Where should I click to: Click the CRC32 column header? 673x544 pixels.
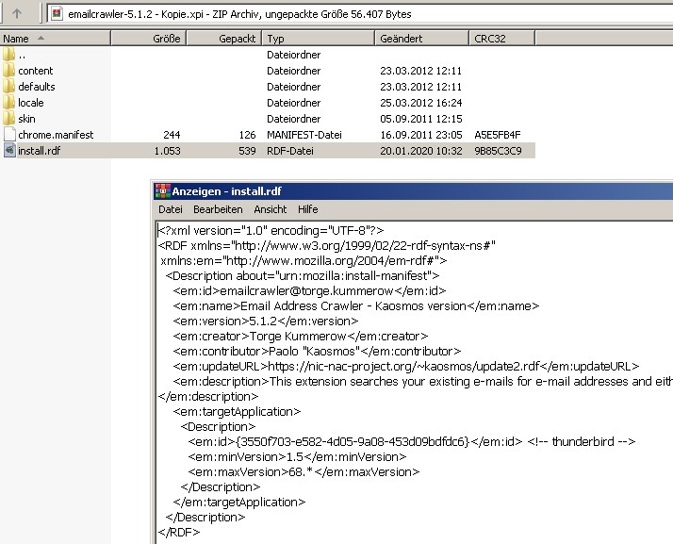coord(501,39)
